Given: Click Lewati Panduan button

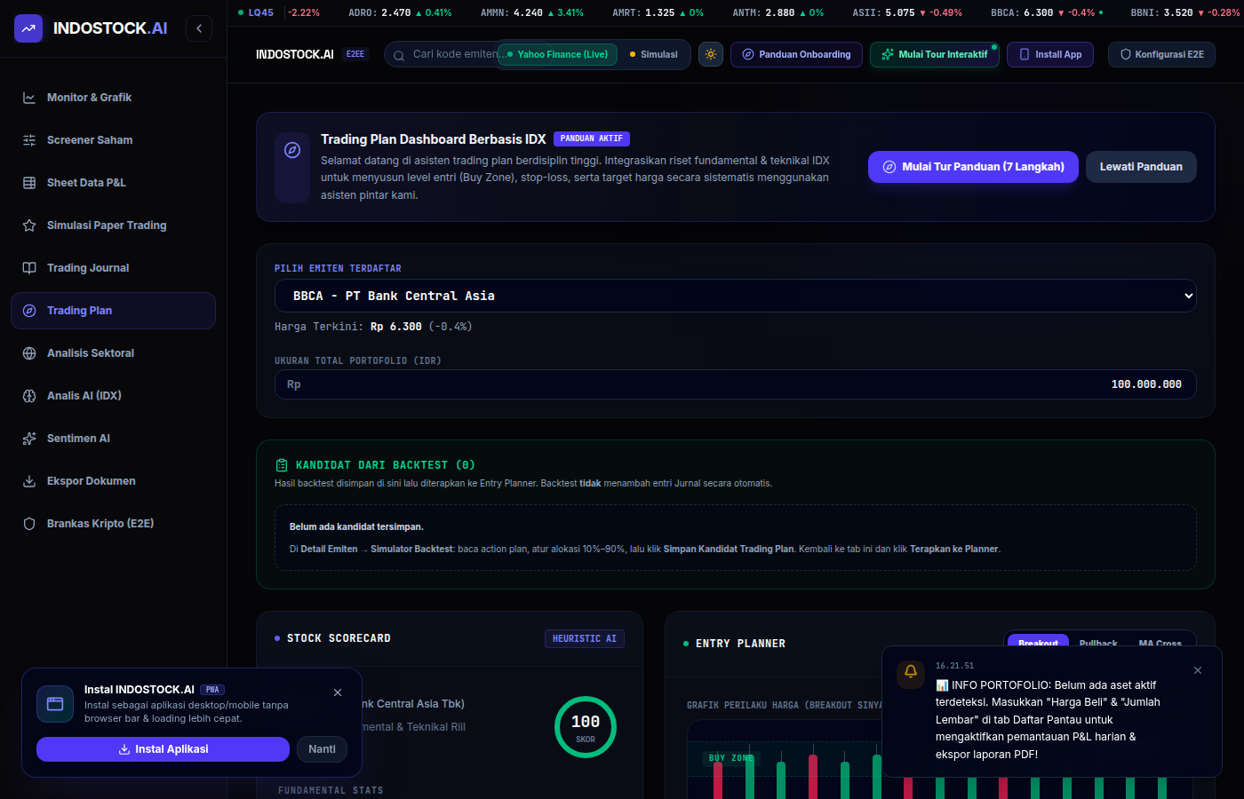Looking at the screenshot, I should (x=1141, y=167).
